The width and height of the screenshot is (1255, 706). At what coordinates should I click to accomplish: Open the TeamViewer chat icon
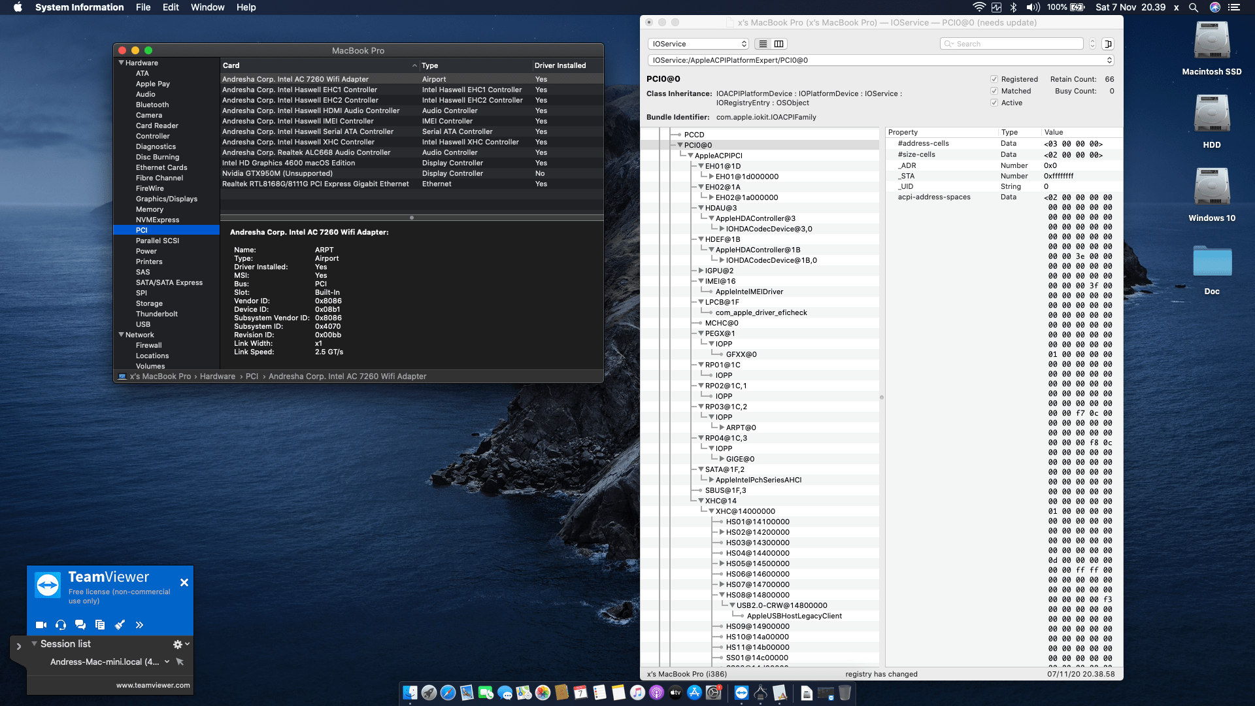[x=80, y=625]
